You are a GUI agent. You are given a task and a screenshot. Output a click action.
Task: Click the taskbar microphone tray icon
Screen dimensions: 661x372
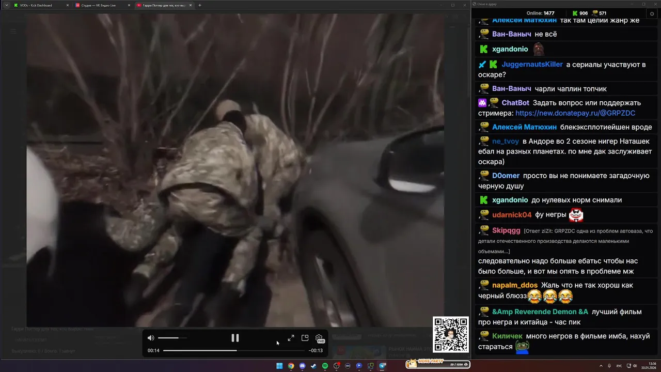click(610, 366)
